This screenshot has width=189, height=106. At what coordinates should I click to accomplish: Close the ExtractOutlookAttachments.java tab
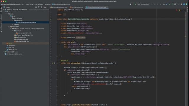[x=107, y=7]
